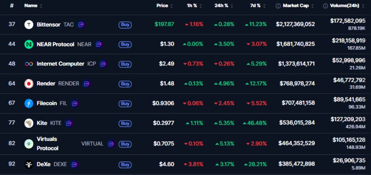Click the Internet Computer infinity logo
This screenshot has height=175, width=371.
point(29,64)
